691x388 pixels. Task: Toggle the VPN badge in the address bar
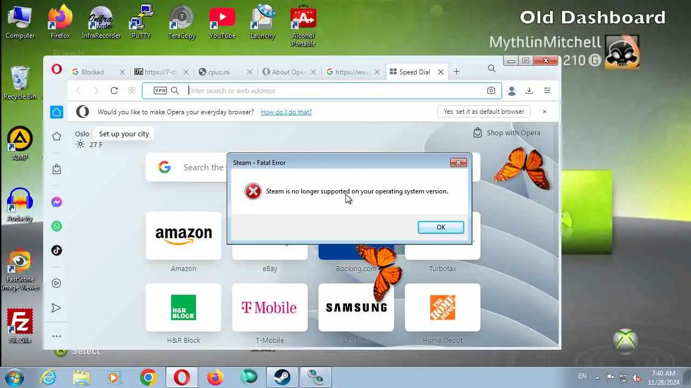(x=160, y=91)
